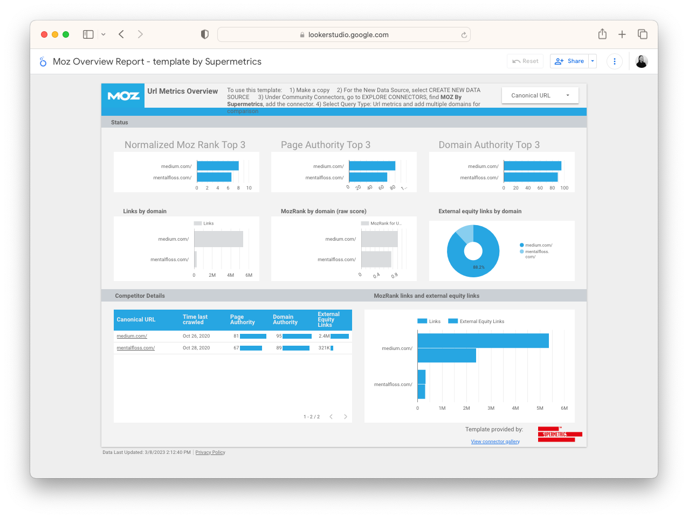Click the privacy shield icon
688x518 pixels.
click(204, 34)
